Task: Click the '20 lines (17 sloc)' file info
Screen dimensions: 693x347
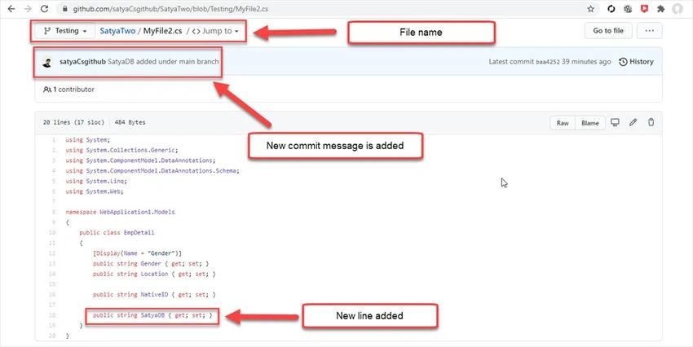Action: point(73,122)
